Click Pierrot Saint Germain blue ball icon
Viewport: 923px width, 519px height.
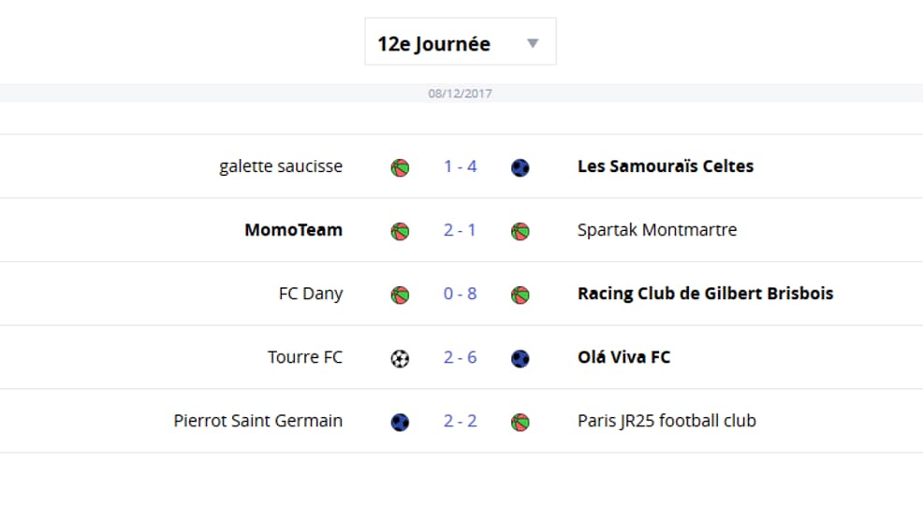click(x=400, y=422)
